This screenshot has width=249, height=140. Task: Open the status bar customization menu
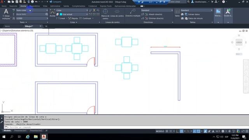[247, 131]
